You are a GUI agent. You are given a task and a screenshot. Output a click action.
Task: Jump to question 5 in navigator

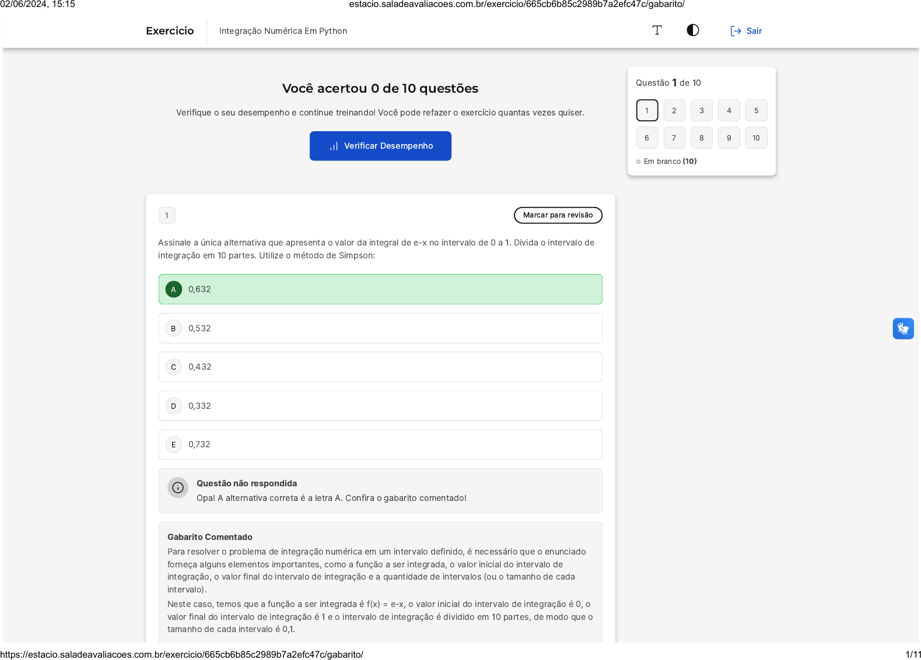[x=756, y=111]
